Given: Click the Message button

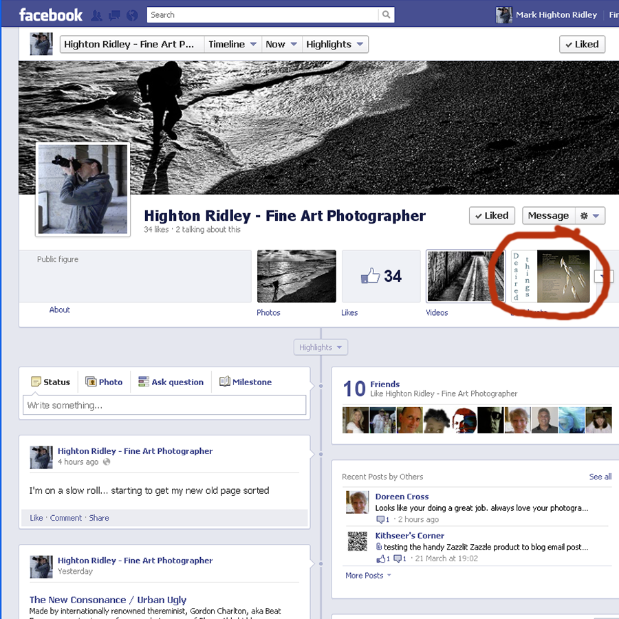Looking at the screenshot, I should pos(548,215).
